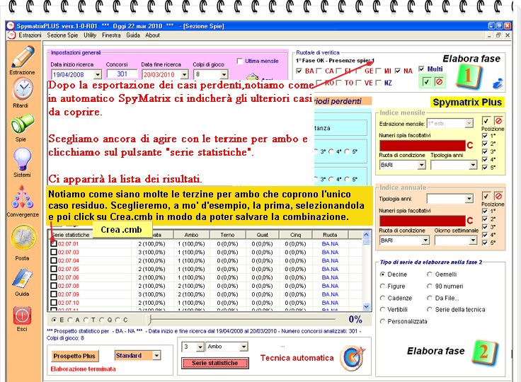Open the Ambo sorte dropdown
The height and width of the screenshot is (382, 521).
244,347
